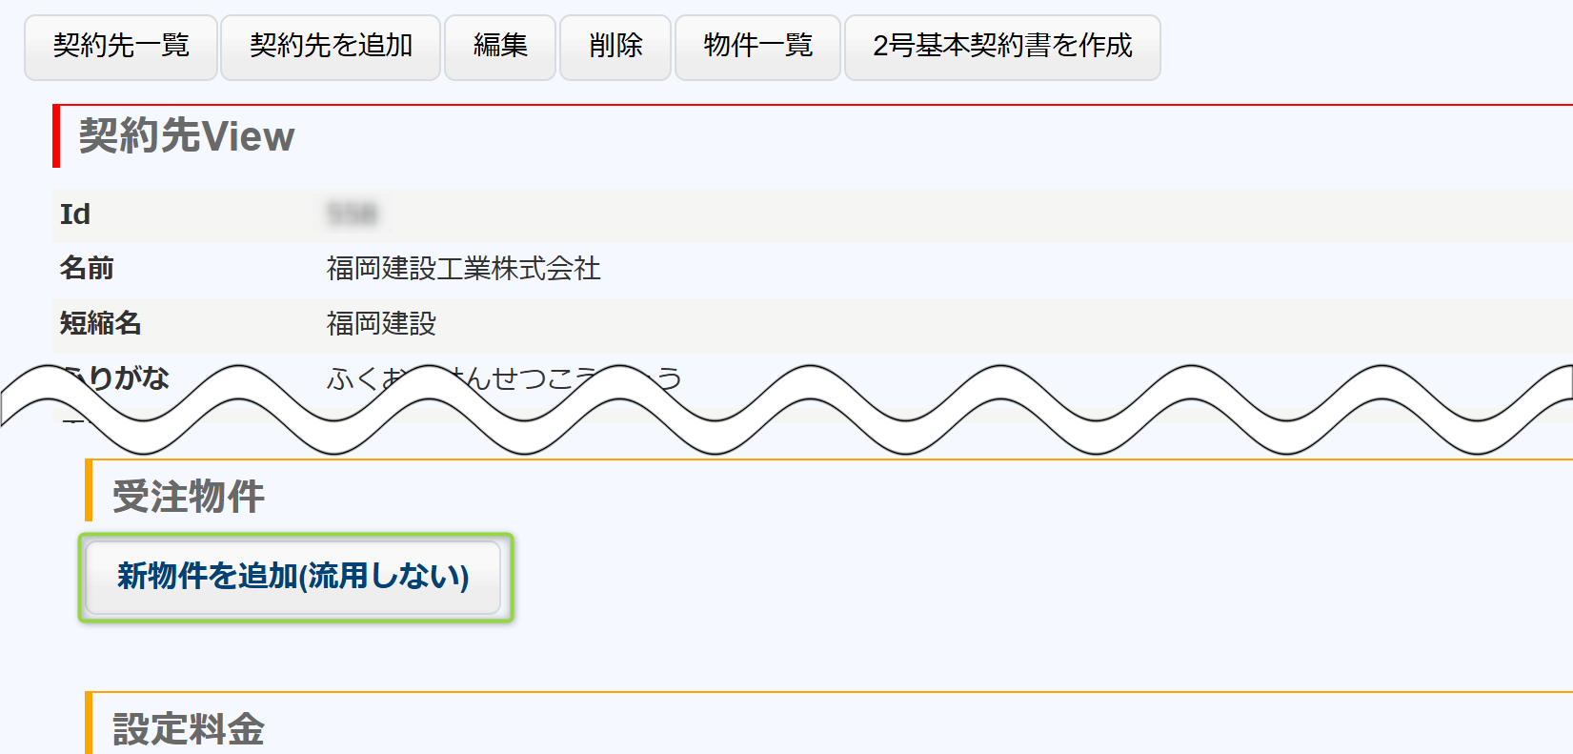Select the short name value 福岡建設
Viewport: 1573px width, 754px height.
(381, 324)
